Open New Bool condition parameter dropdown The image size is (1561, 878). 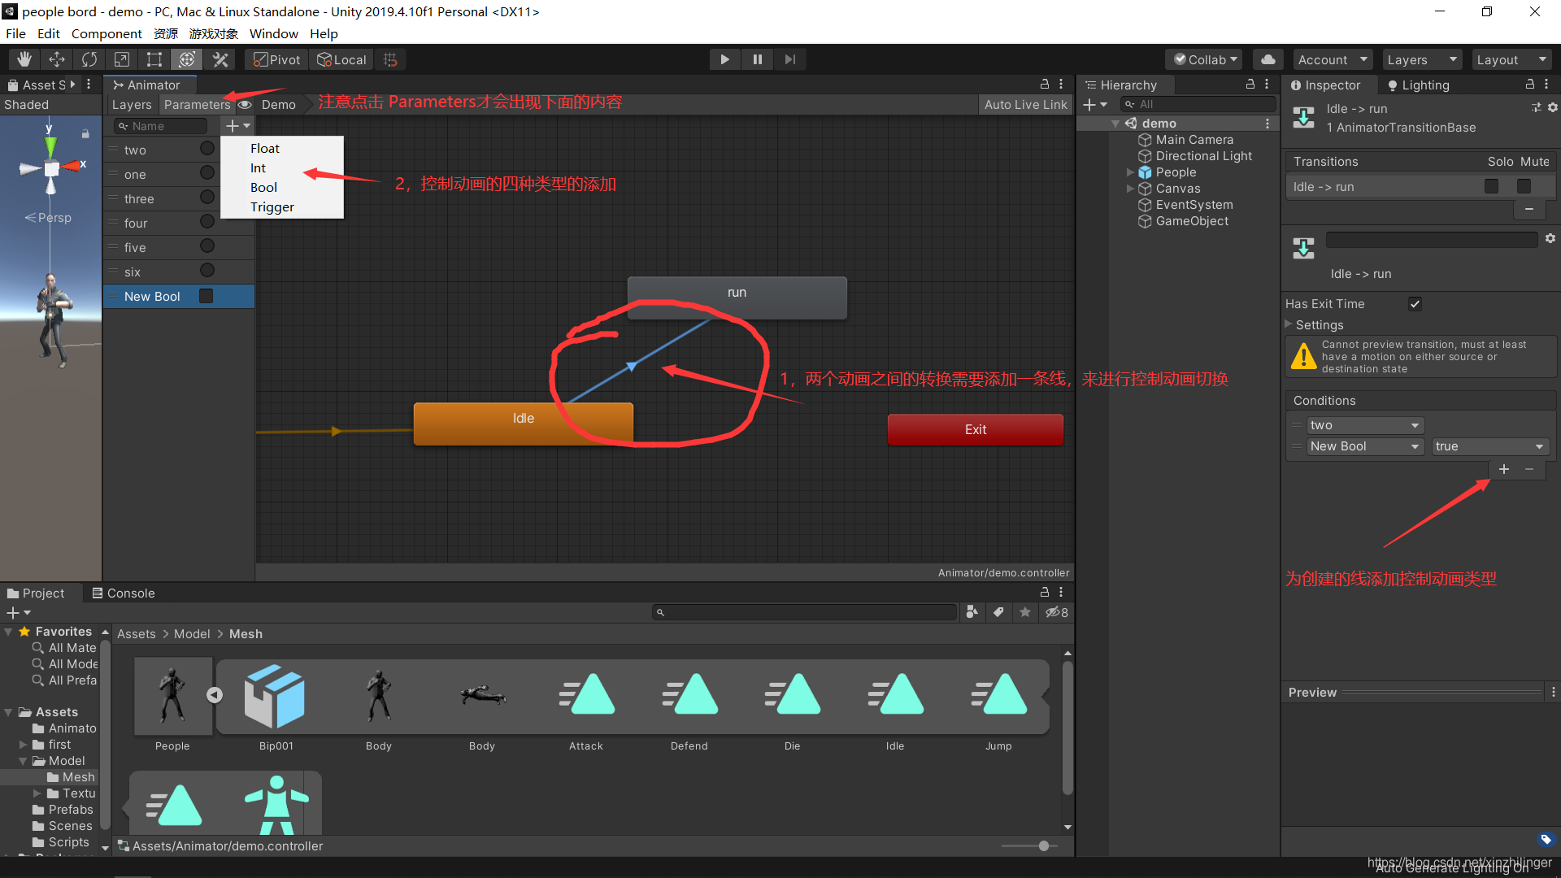(1365, 446)
